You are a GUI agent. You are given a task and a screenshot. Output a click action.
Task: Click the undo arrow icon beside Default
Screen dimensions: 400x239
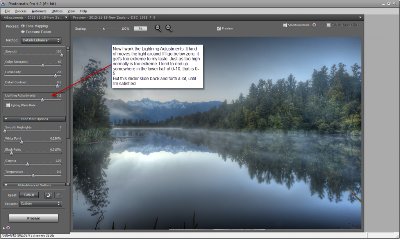click(x=48, y=195)
